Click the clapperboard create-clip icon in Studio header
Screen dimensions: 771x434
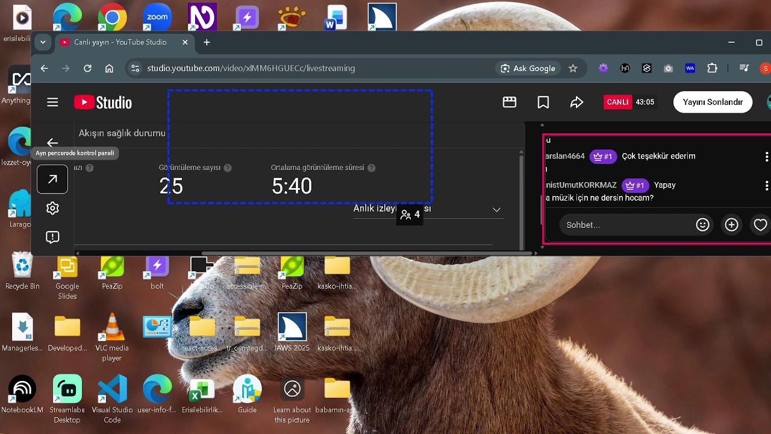click(510, 102)
